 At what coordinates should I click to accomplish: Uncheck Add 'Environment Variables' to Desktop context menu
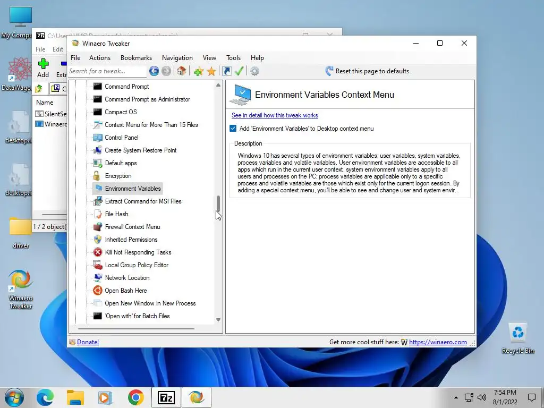pos(233,129)
